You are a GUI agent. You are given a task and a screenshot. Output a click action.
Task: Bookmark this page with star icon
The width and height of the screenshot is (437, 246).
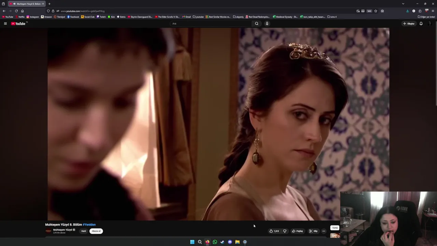(376, 11)
